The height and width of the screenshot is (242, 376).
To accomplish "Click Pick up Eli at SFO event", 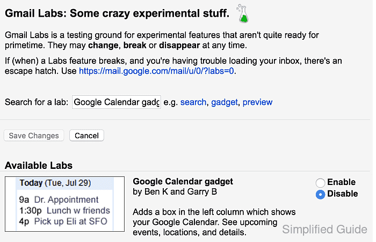I will point(70,222).
